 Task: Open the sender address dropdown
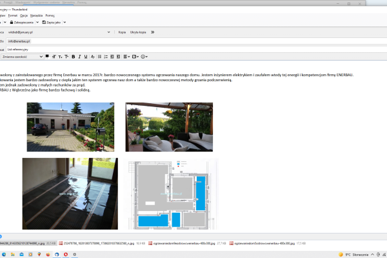(x=108, y=32)
